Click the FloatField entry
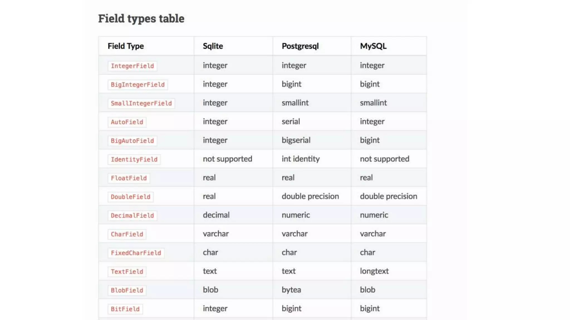570x320 pixels. click(x=129, y=178)
